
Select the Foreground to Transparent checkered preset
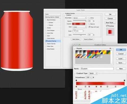[81, 52]
